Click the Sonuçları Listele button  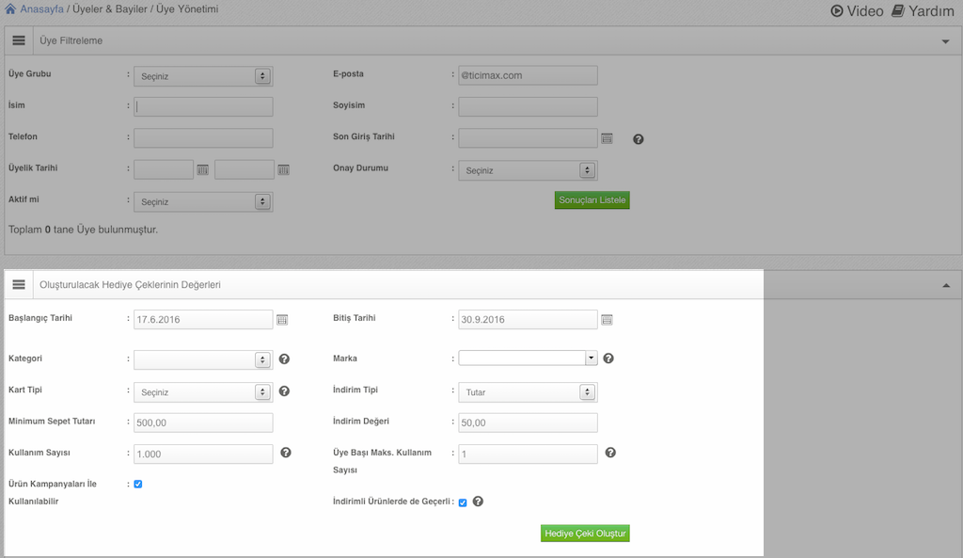coord(592,200)
